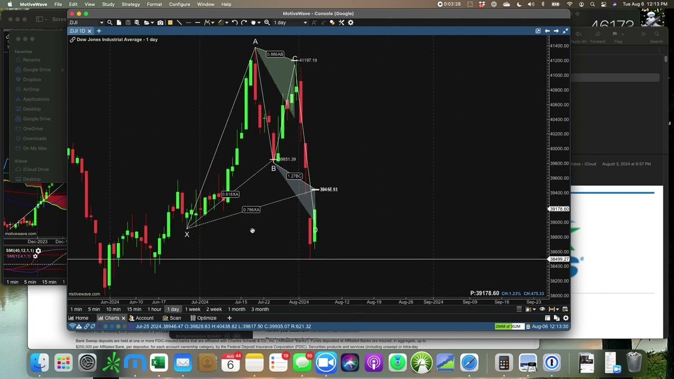Switch to the Optimize tab
674x379 pixels.
(203, 318)
